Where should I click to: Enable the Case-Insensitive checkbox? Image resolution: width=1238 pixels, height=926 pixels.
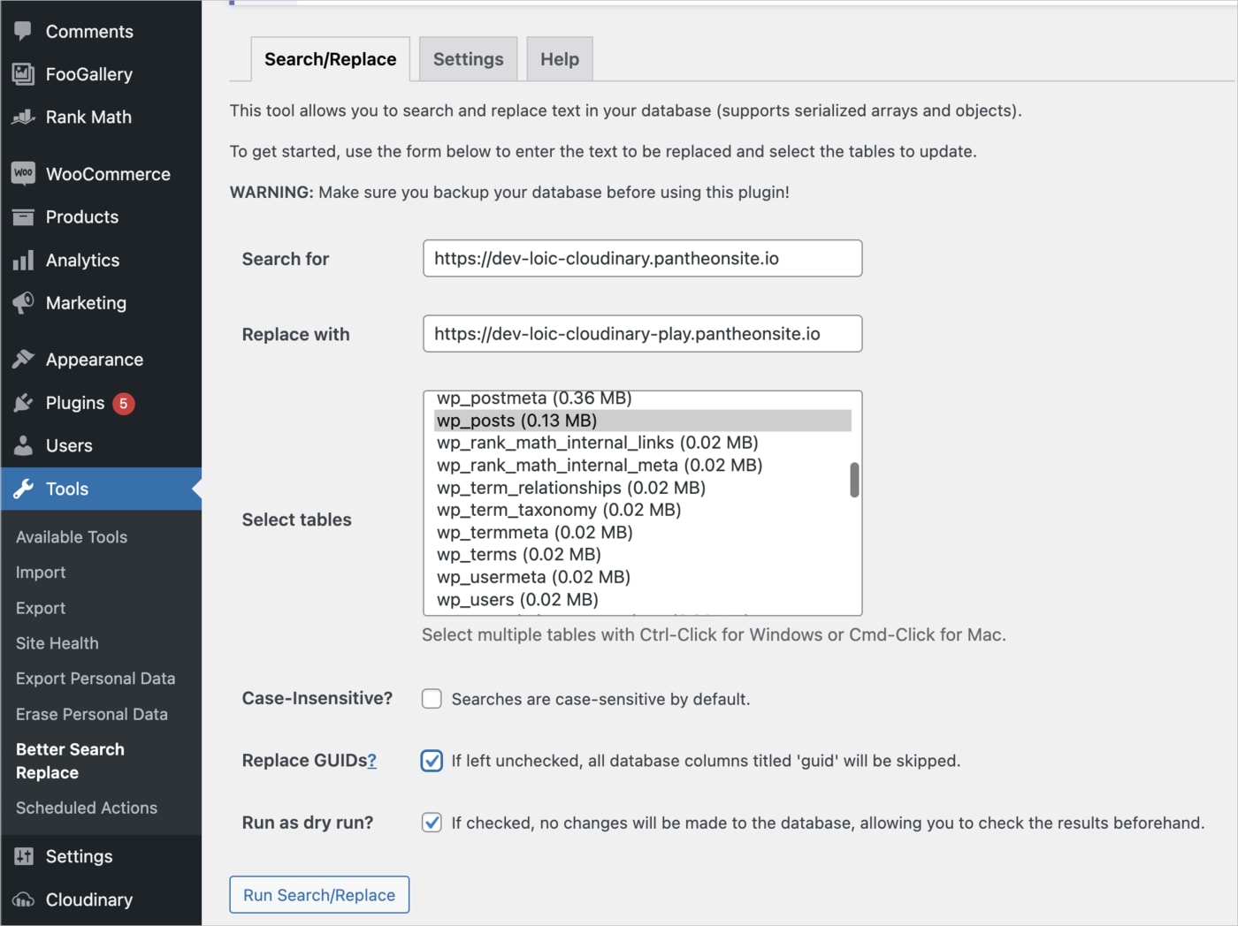tap(432, 698)
